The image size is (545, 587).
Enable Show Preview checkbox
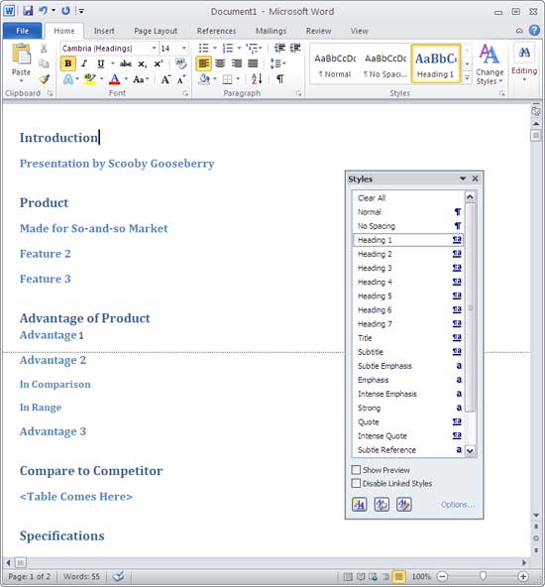[x=356, y=469]
